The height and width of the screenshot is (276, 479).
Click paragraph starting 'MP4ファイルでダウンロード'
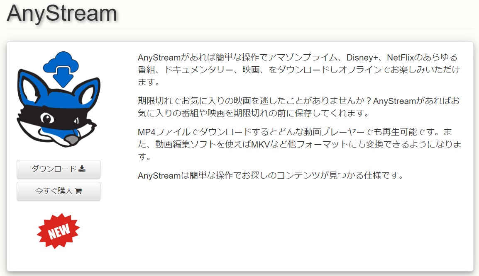pos(299,144)
